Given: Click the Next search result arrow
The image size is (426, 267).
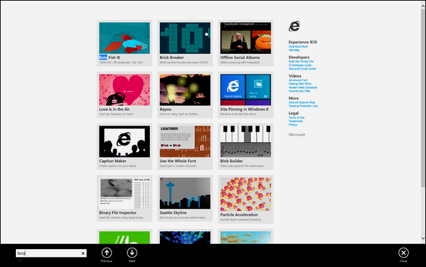Looking at the screenshot, I should tap(132, 252).
